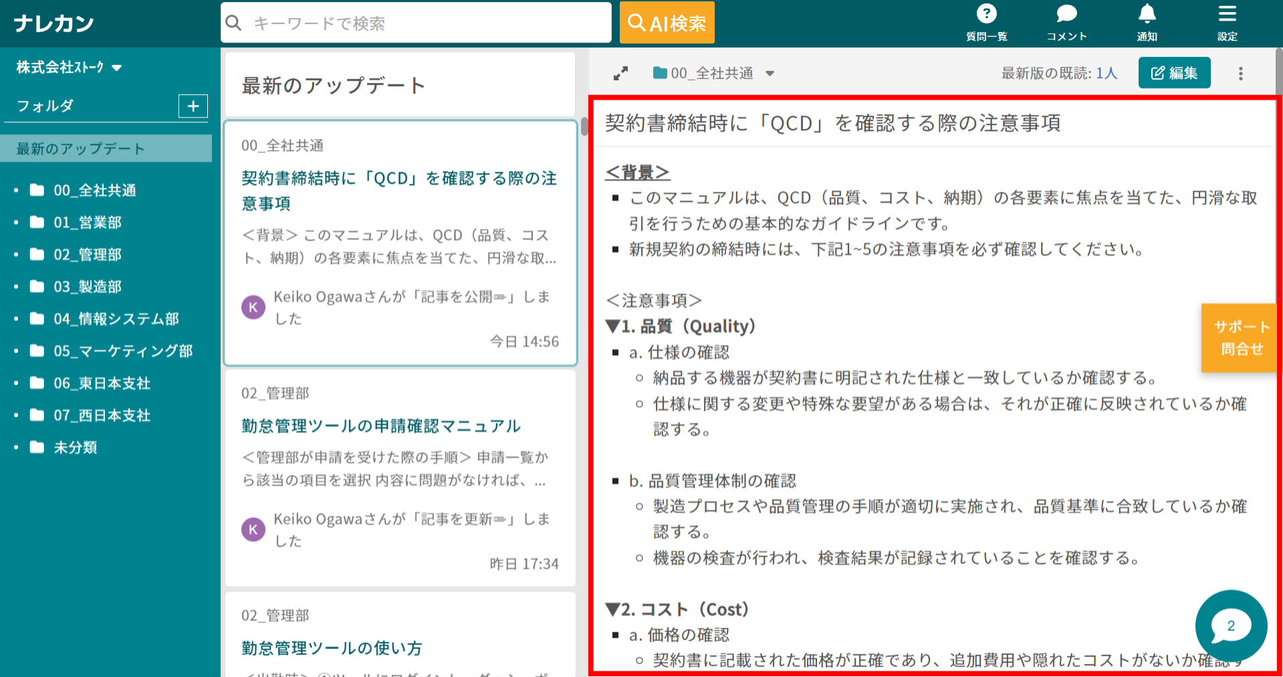
Task: Click the b. 品質管理体制の確認 bullet item
Action: [x=713, y=481]
